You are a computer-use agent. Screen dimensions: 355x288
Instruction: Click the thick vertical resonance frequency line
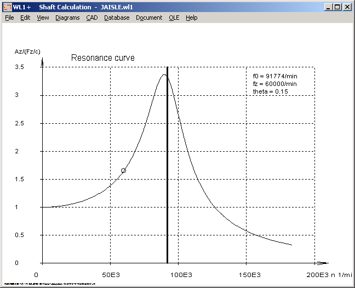(167, 164)
